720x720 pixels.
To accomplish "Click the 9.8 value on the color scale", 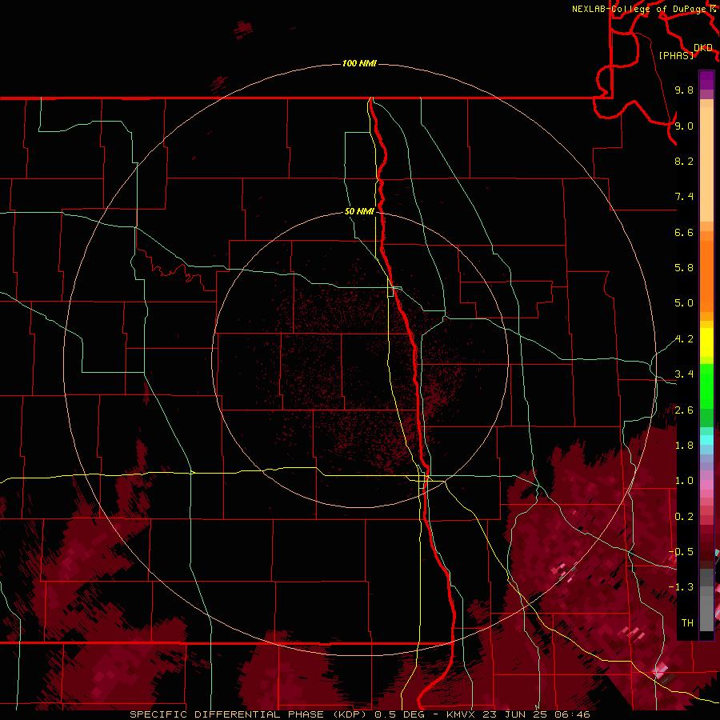I will [684, 90].
